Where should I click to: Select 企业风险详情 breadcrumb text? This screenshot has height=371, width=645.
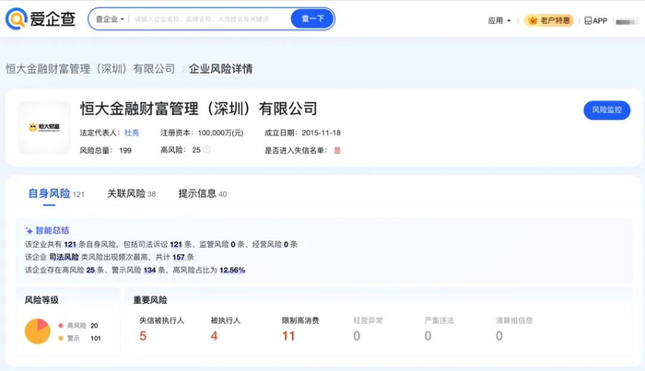pos(221,69)
